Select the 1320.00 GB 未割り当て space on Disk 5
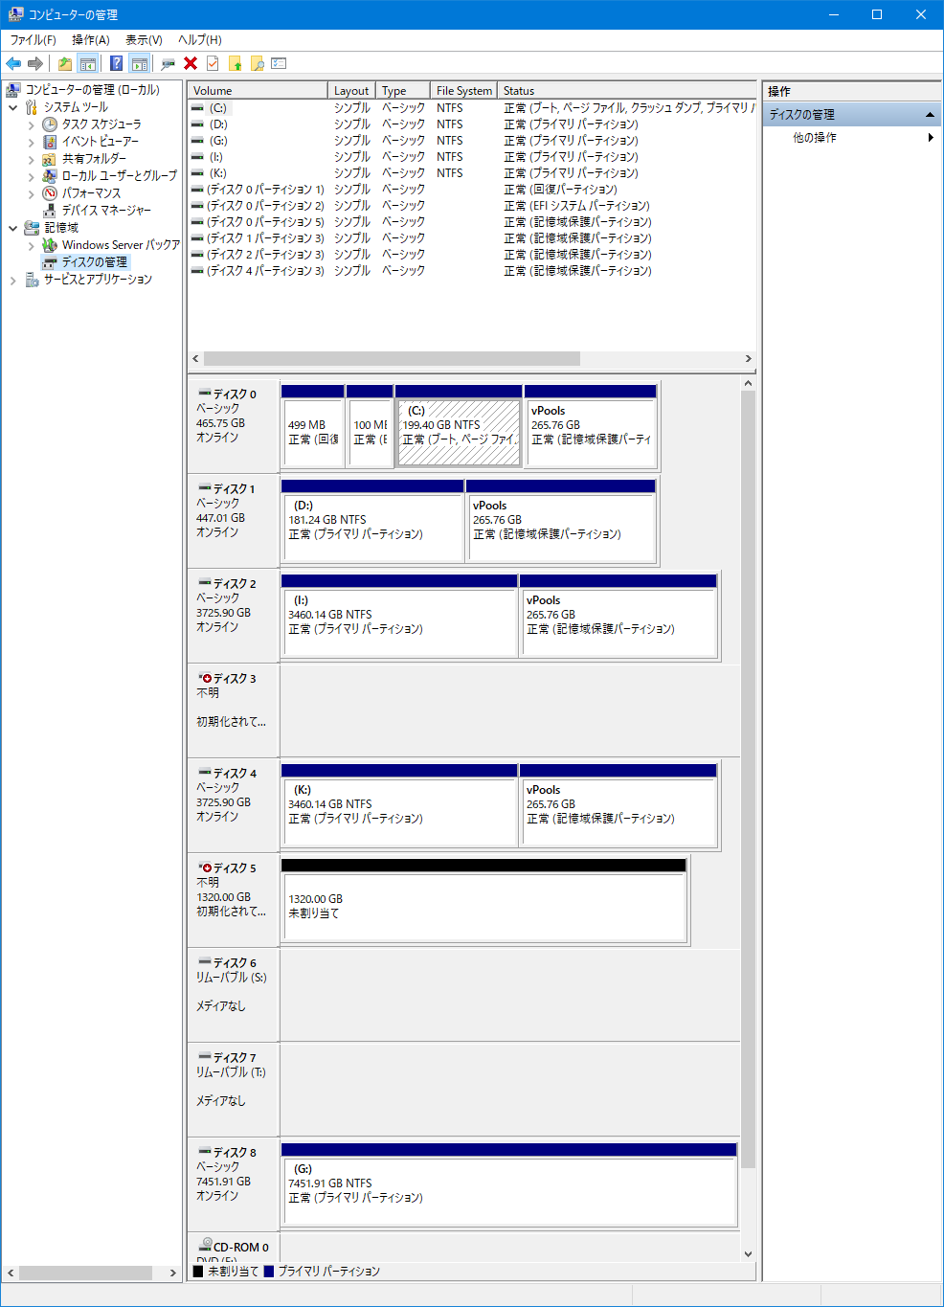Image resolution: width=944 pixels, height=1307 pixels. [483, 906]
